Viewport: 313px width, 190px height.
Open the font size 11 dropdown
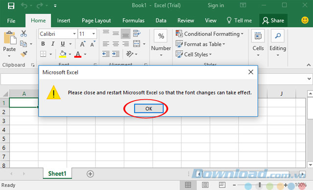93,34
